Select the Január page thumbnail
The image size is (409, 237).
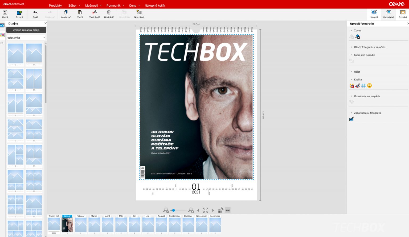tap(67, 224)
